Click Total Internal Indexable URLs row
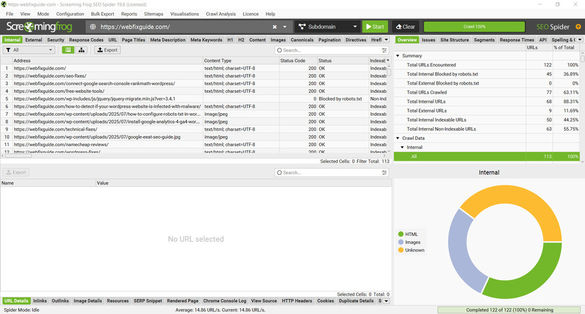Screen dimensions: 585x314 (x=487, y=120)
